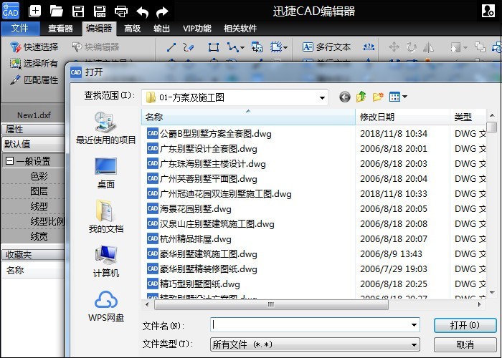
Task: Collapse the 一般设置 tree section
Action: (9, 160)
